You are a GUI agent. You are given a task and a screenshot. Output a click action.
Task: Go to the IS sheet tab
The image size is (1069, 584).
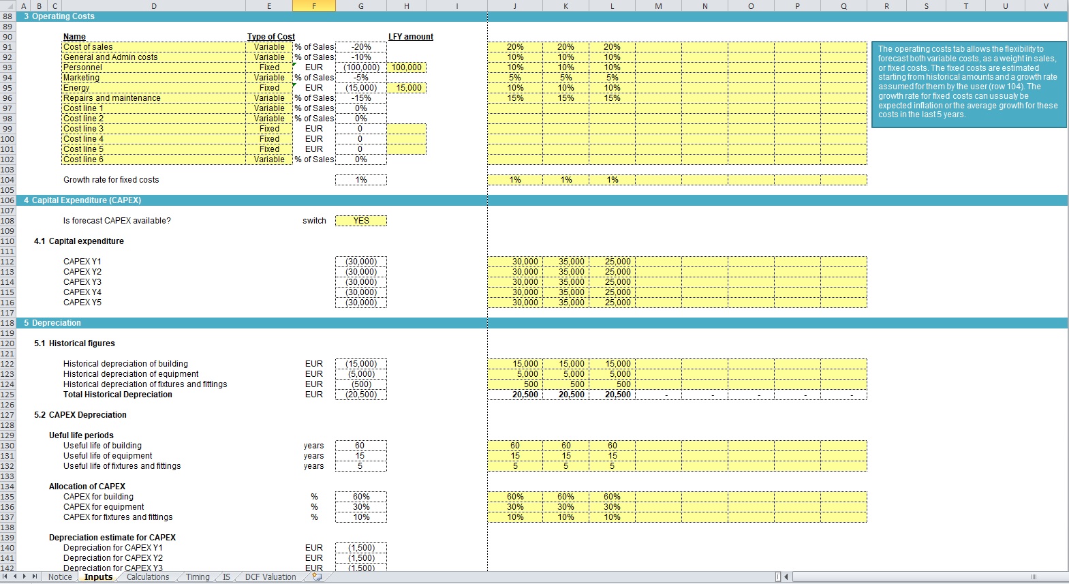[x=226, y=577]
